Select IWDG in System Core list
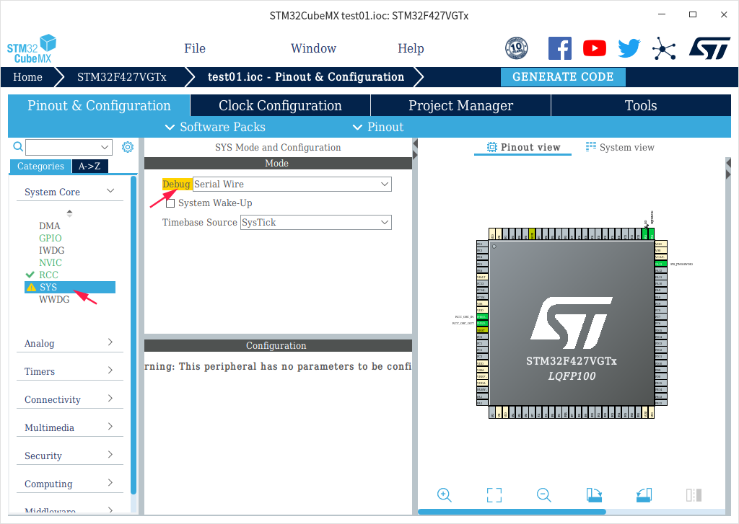This screenshot has height=524, width=739. [x=51, y=250]
